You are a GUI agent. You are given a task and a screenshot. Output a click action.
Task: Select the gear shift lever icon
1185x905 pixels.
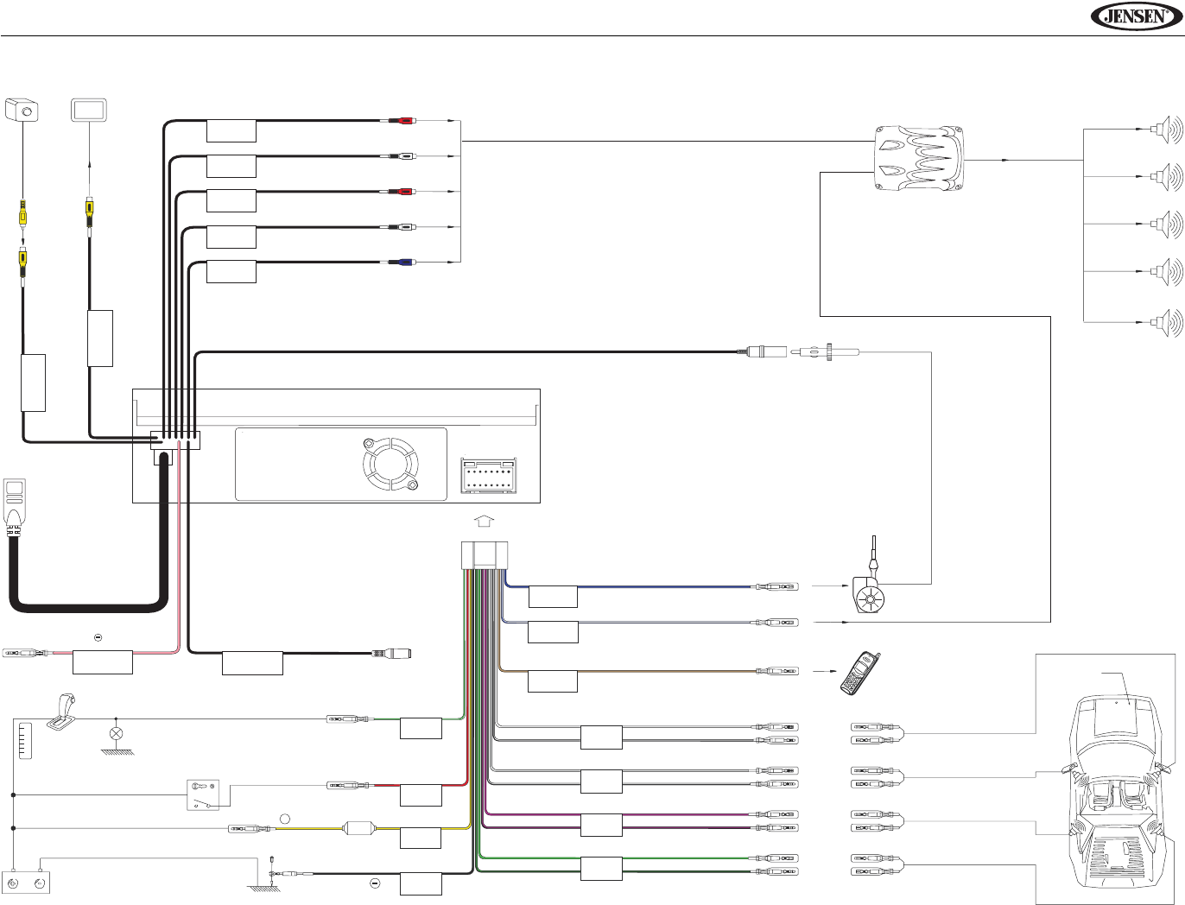(63, 711)
